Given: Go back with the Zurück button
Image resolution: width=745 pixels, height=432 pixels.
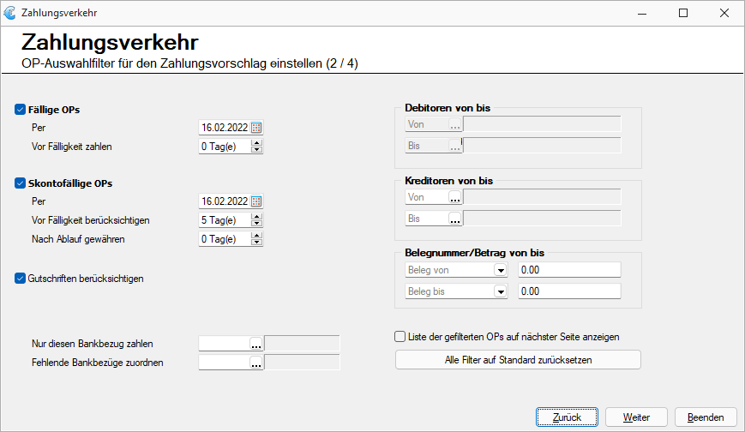Looking at the screenshot, I should click(567, 417).
